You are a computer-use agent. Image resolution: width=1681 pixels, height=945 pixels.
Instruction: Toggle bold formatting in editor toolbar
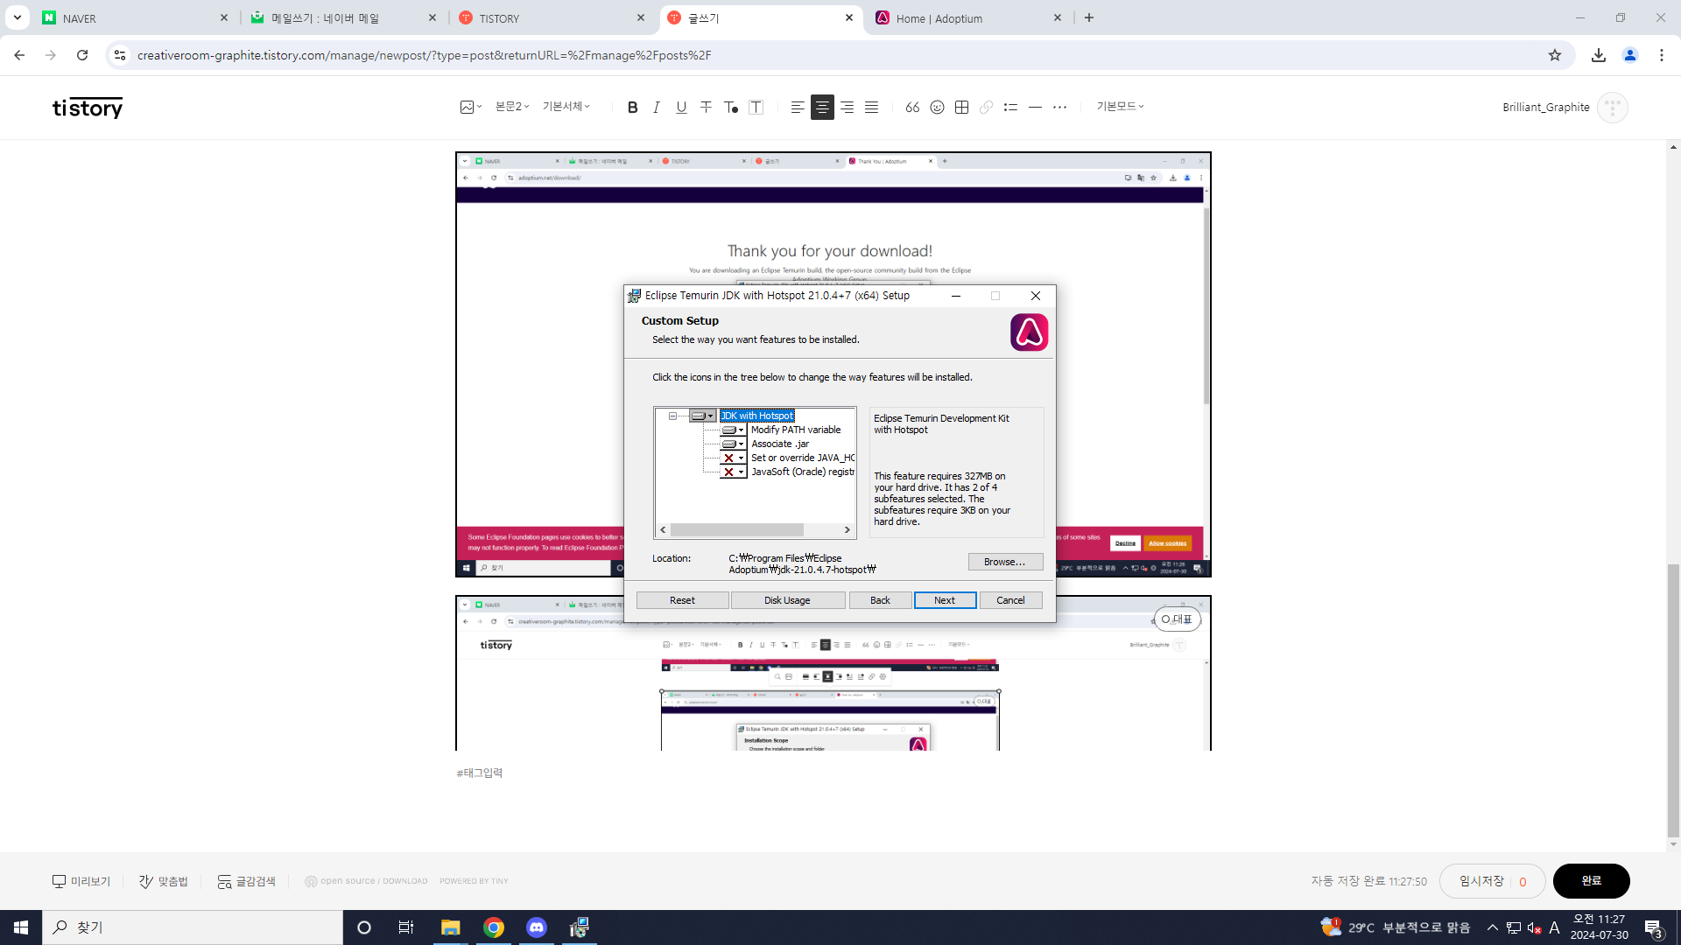pos(632,107)
